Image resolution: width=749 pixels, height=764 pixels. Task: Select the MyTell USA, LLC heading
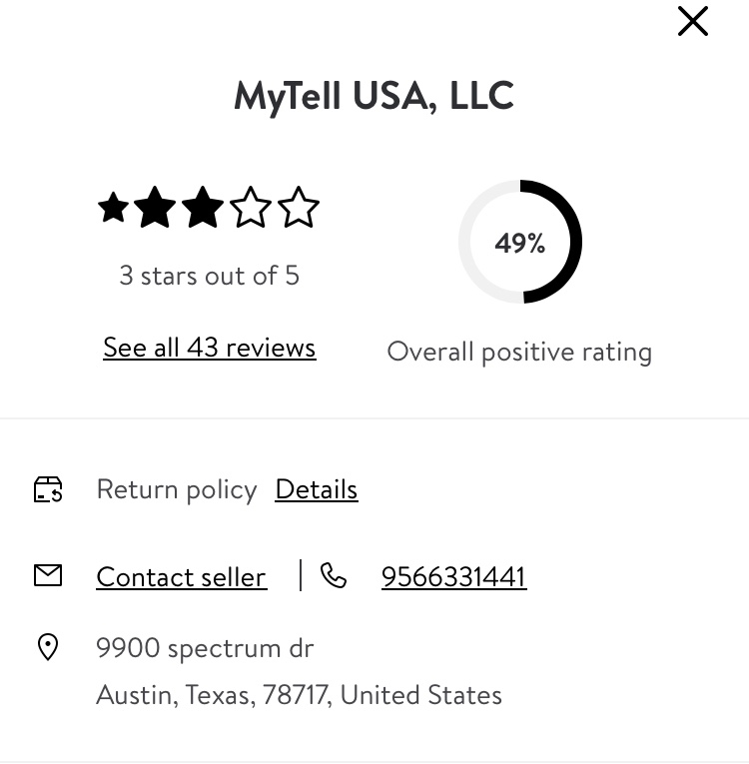coord(374,96)
